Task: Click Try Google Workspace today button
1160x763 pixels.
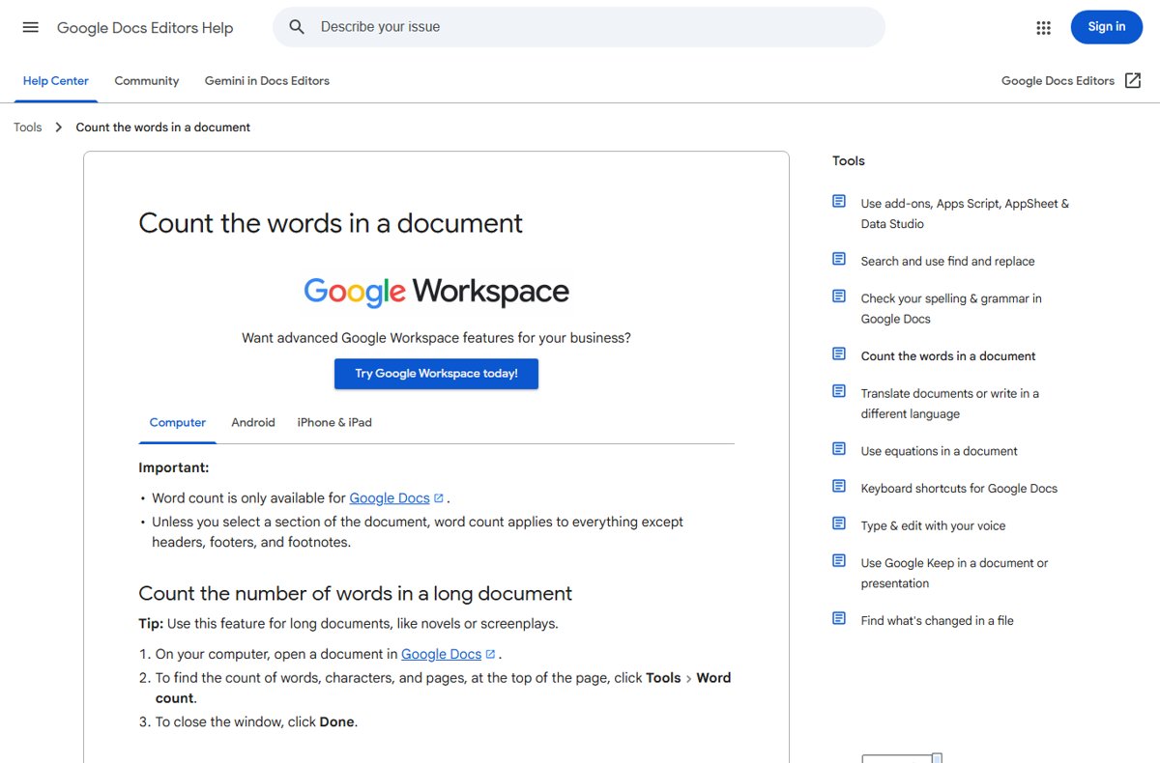Action: tap(436, 374)
